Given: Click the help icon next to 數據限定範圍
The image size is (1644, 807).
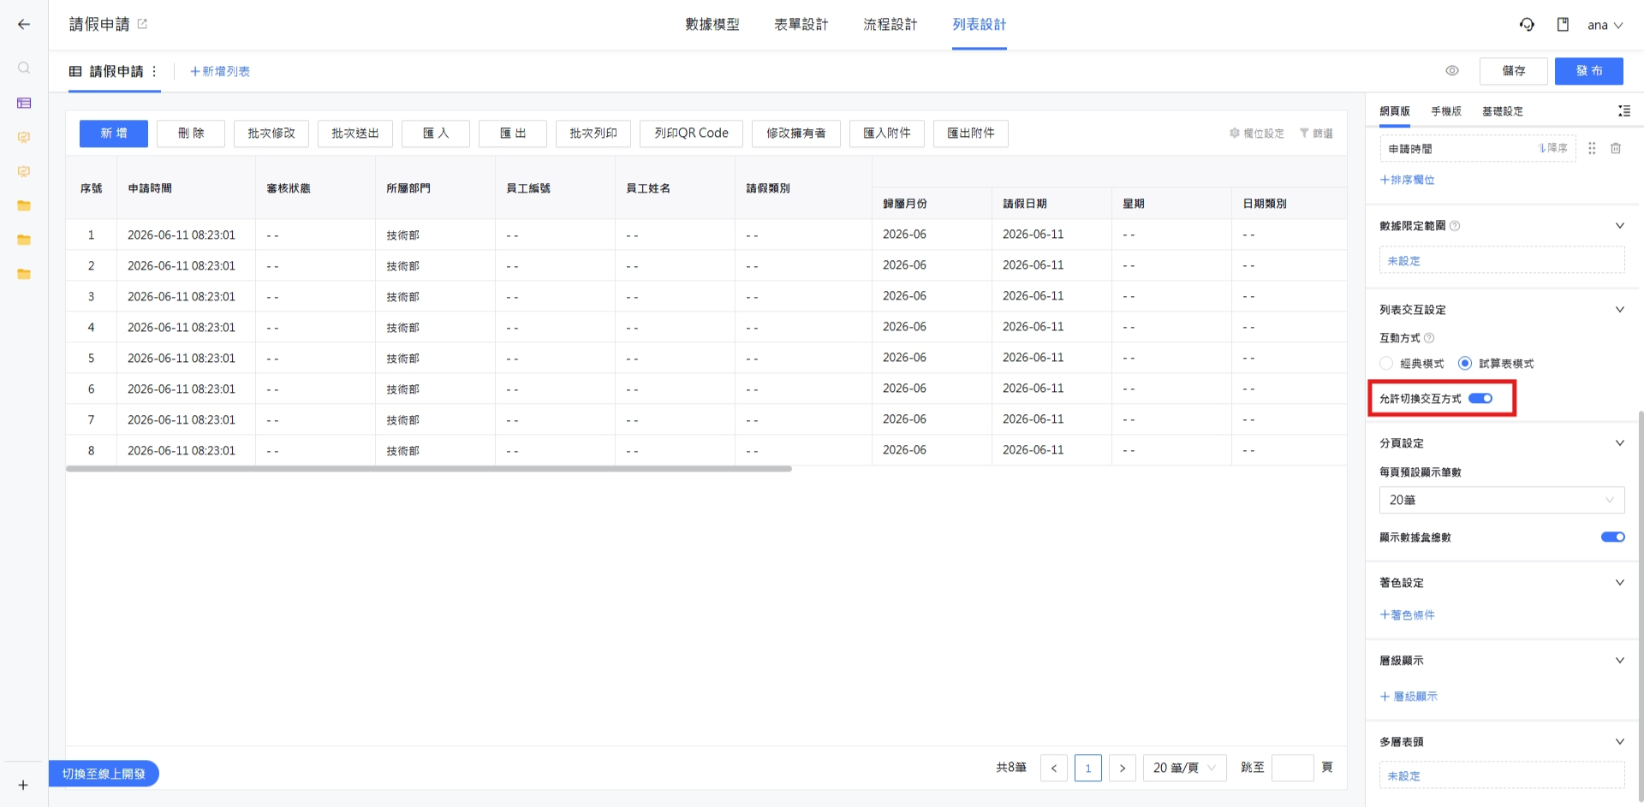Looking at the screenshot, I should point(1455,226).
